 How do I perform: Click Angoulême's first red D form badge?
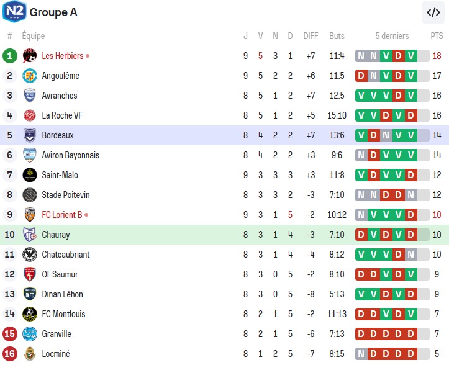[x=361, y=76]
